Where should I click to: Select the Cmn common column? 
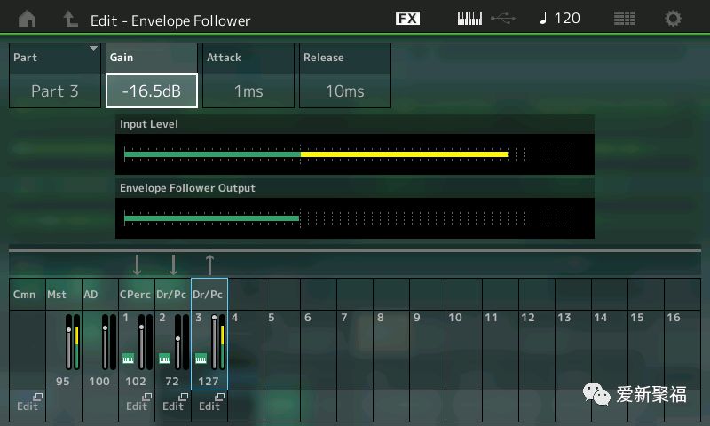[x=25, y=294]
